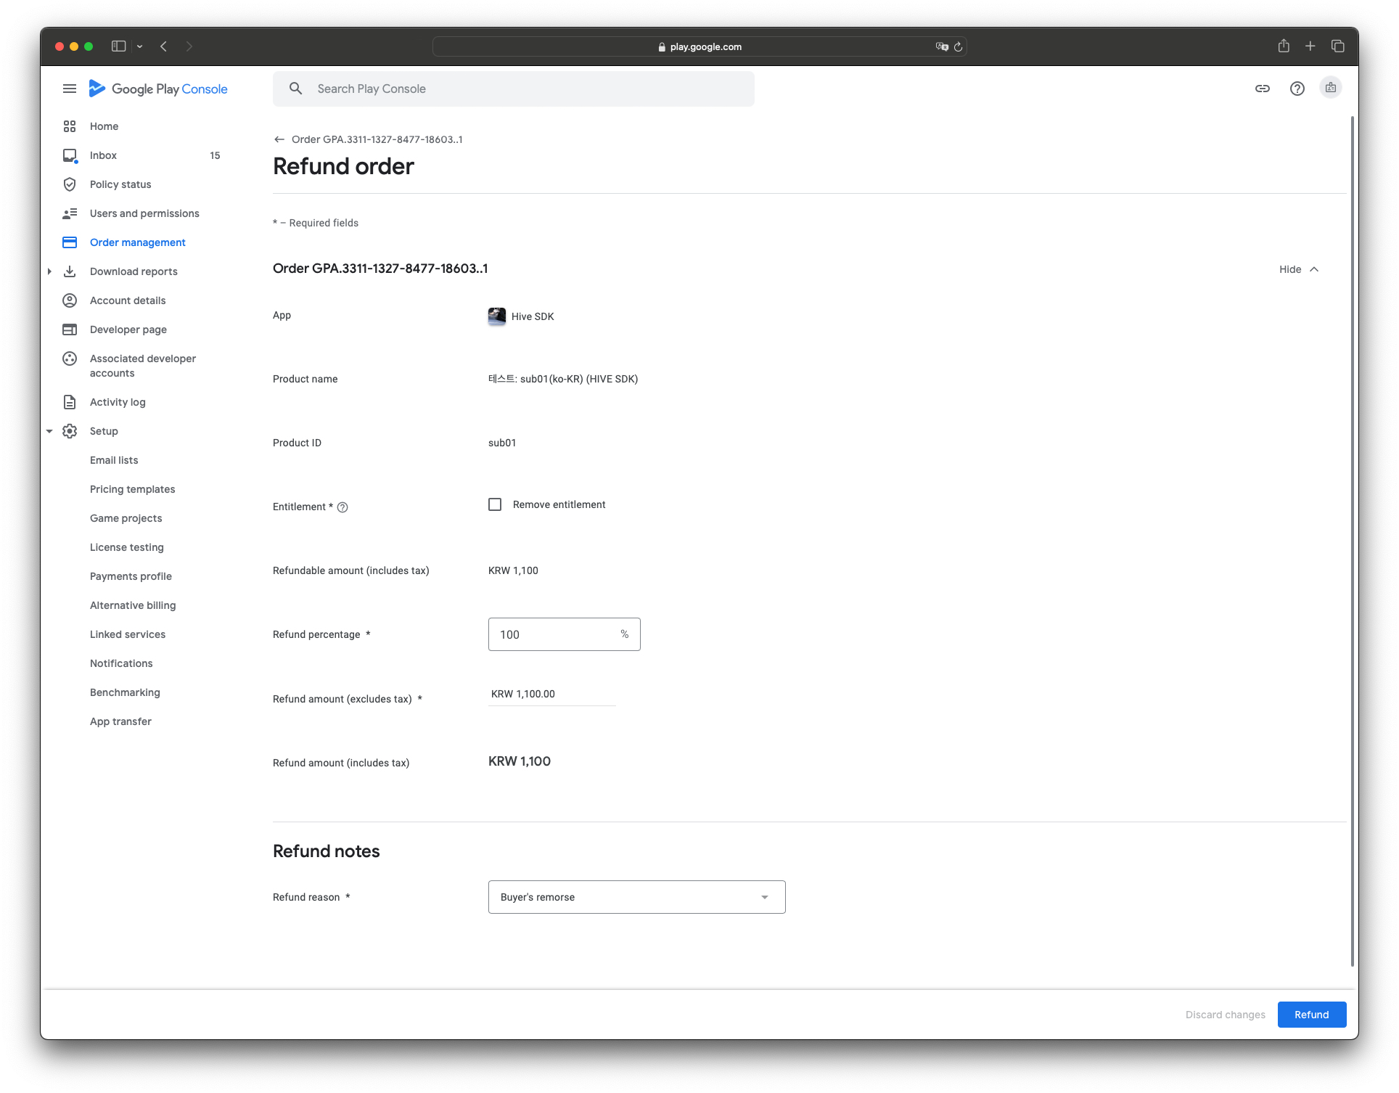Viewport: 1399px width, 1093px height.
Task: Click the account avatar icon top right
Action: pos(1331,88)
